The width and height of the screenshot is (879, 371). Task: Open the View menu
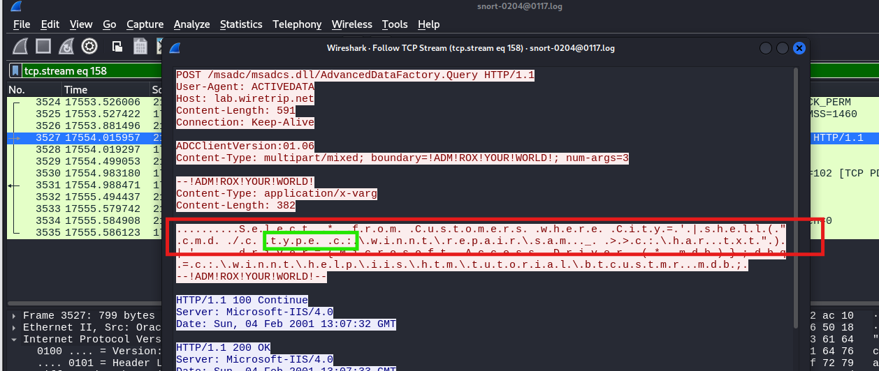(x=81, y=24)
